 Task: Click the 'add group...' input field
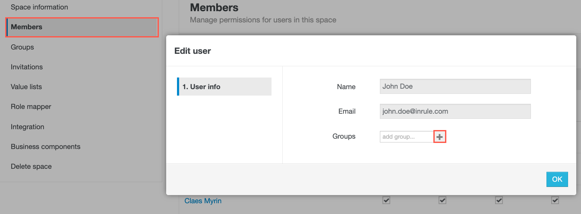(x=406, y=137)
